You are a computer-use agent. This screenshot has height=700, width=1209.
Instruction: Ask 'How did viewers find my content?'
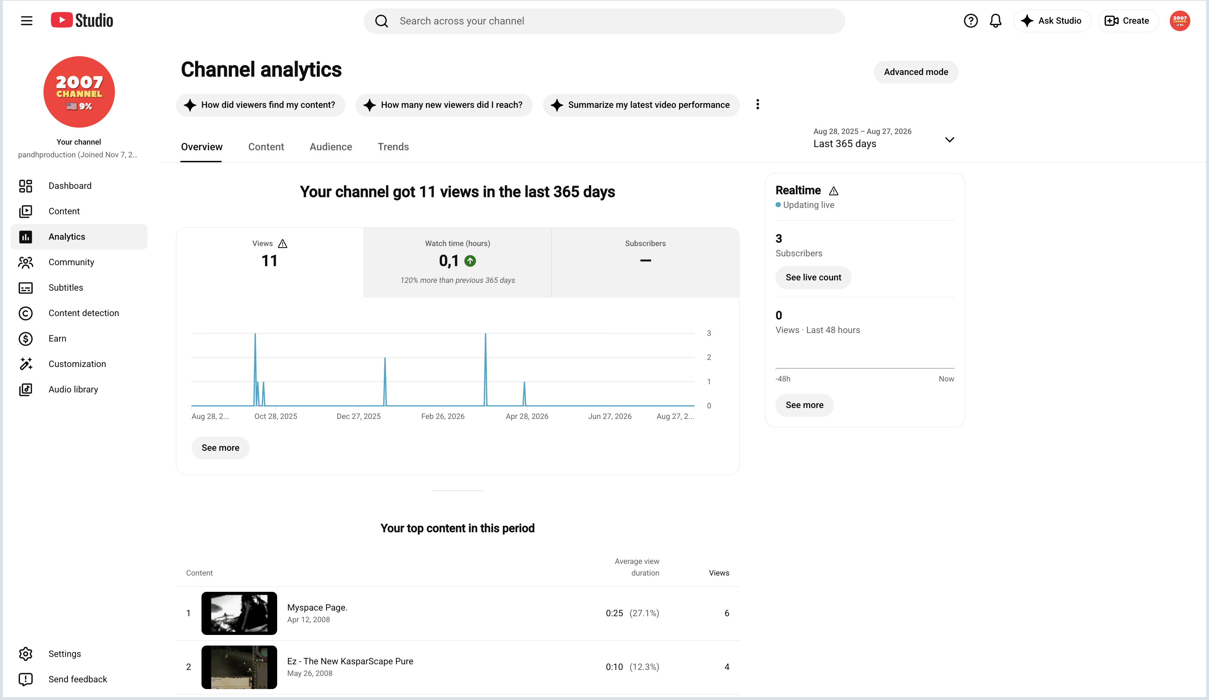[261, 105]
